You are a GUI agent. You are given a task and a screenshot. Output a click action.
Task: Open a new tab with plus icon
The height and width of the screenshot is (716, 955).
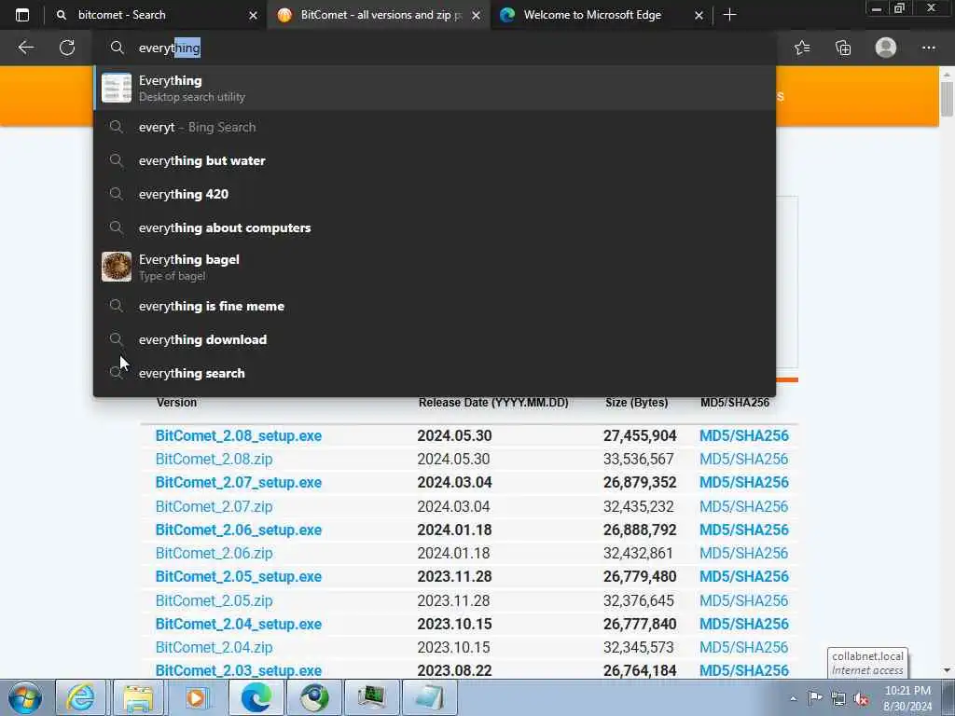(729, 15)
